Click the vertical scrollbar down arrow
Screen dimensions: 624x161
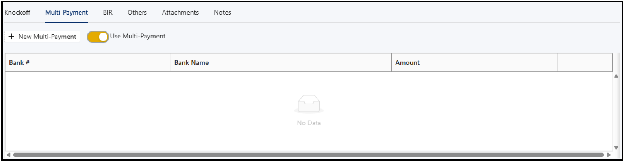click(x=616, y=148)
